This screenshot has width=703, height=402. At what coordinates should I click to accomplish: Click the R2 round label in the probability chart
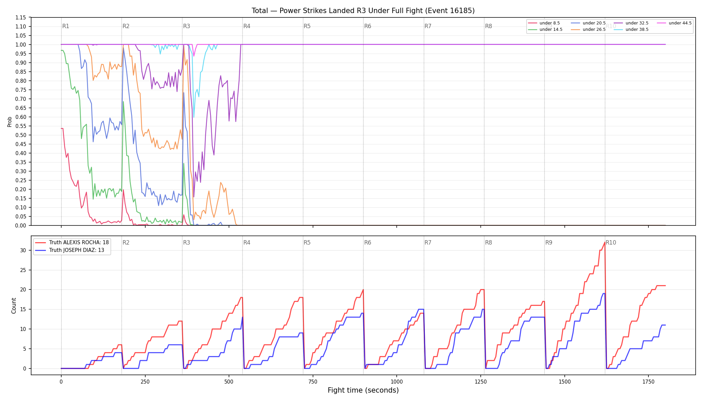(x=126, y=26)
